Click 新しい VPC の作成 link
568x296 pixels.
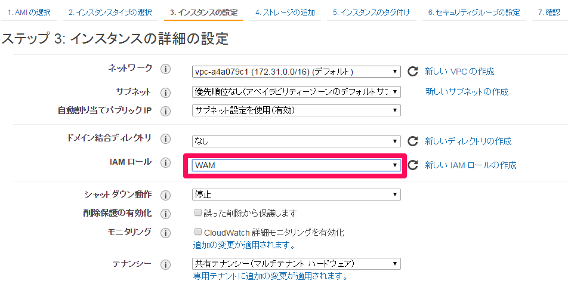[x=459, y=72]
